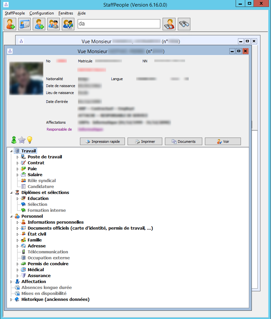Expand the Paie node
This screenshot has width=271, height=319.
pos(18,169)
